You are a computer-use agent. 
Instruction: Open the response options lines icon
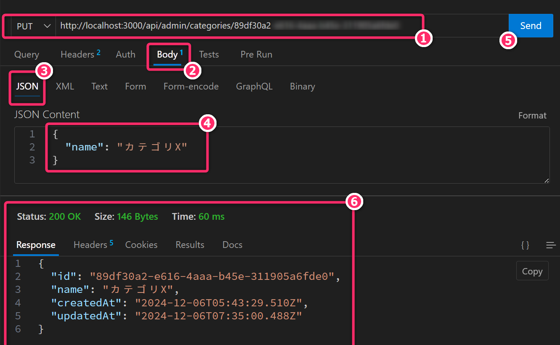click(x=551, y=245)
